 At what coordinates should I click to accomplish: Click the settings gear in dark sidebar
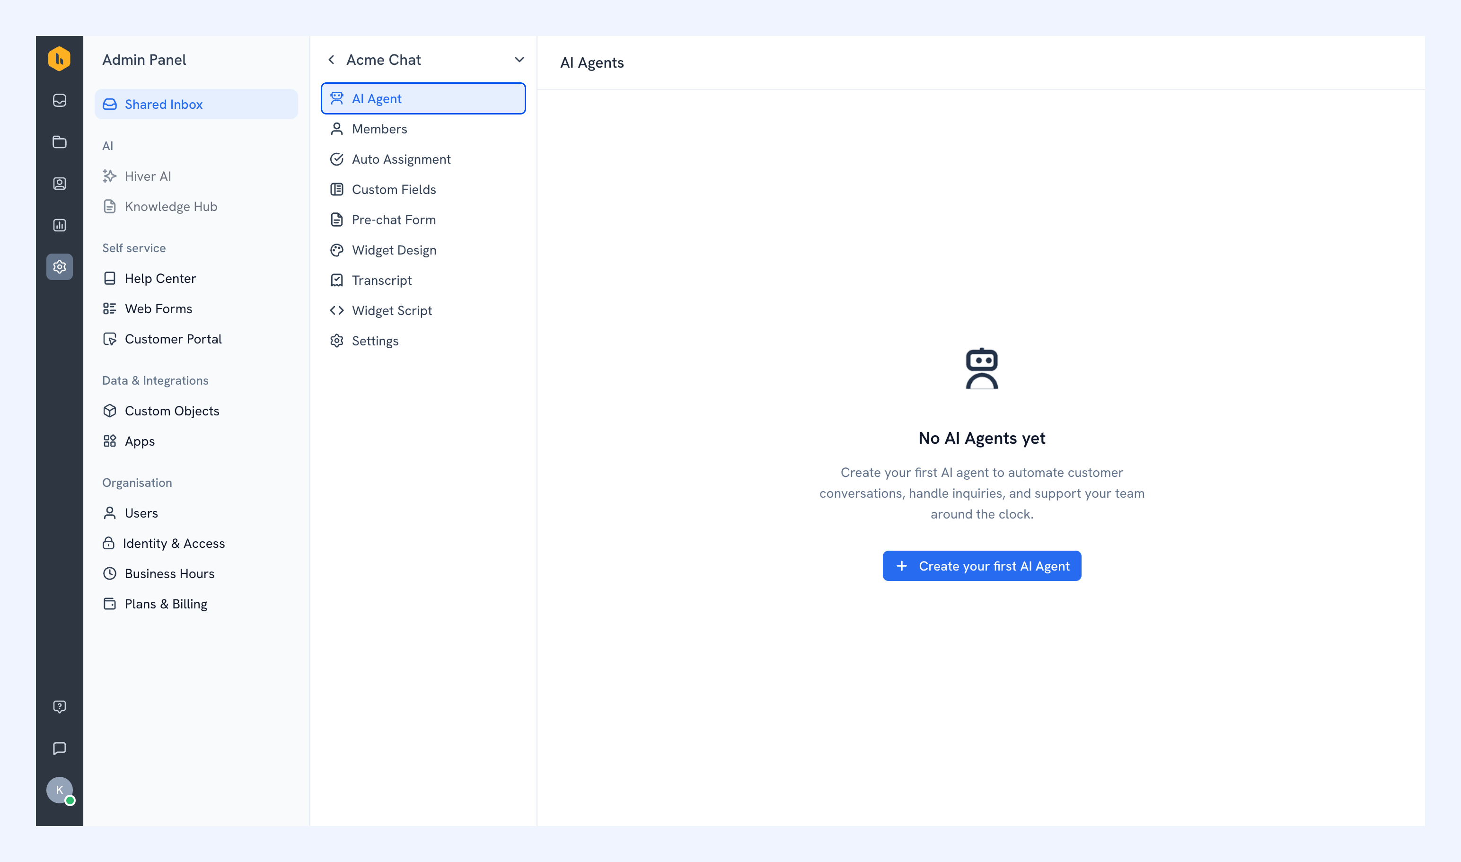[59, 267]
